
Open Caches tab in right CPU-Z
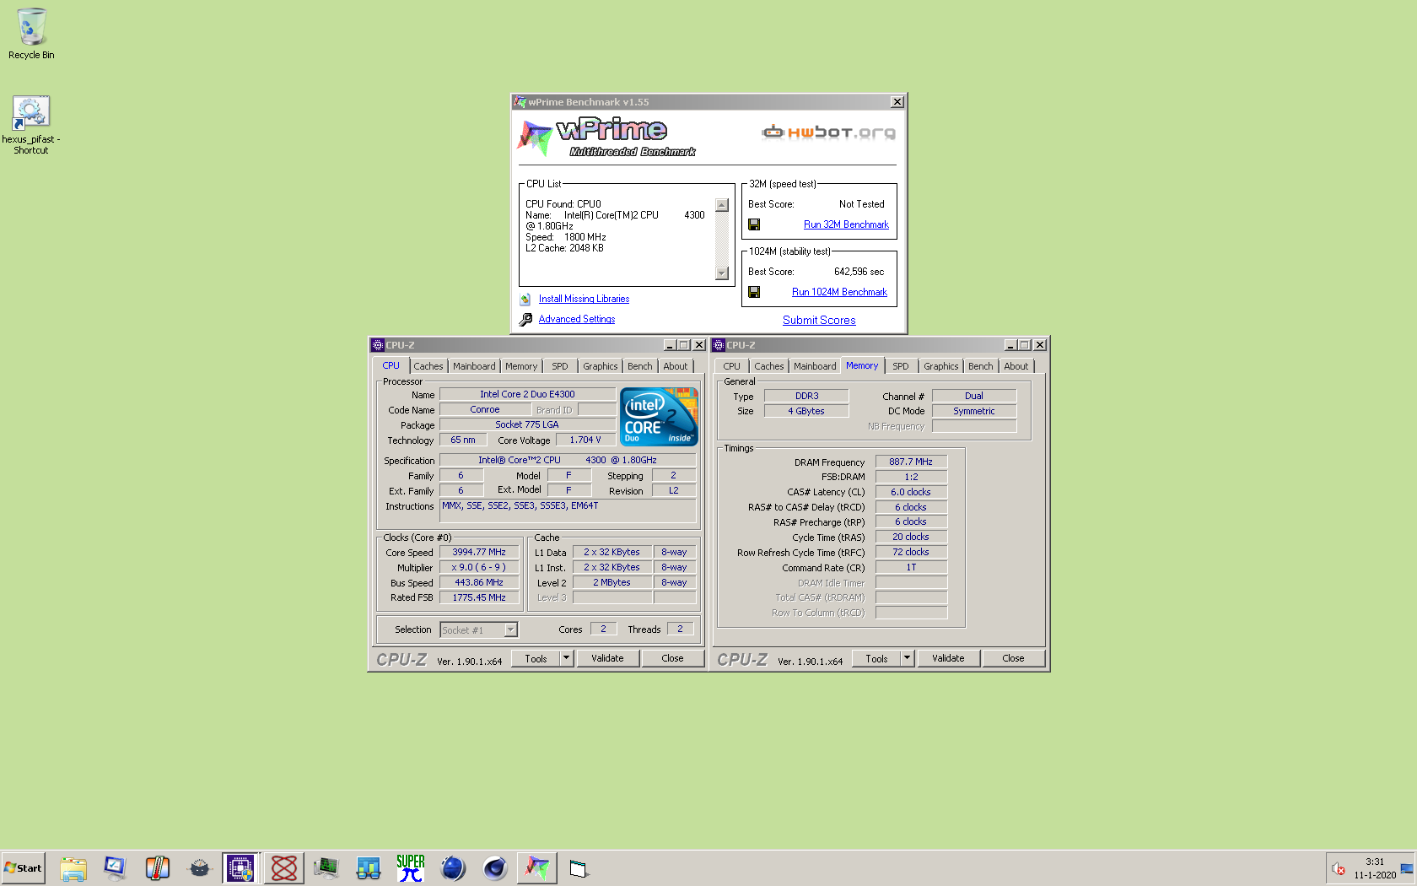(769, 366)
